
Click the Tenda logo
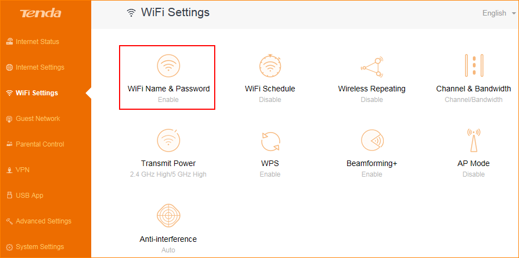pyautogui.click(x=40, y=13)
